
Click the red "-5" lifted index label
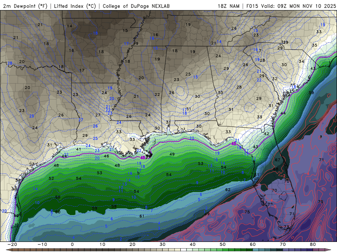pyautogui.click(x=274, y=206)
